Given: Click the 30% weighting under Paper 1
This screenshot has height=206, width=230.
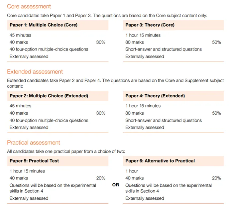Looking at the screenshot, I should 101,42.
